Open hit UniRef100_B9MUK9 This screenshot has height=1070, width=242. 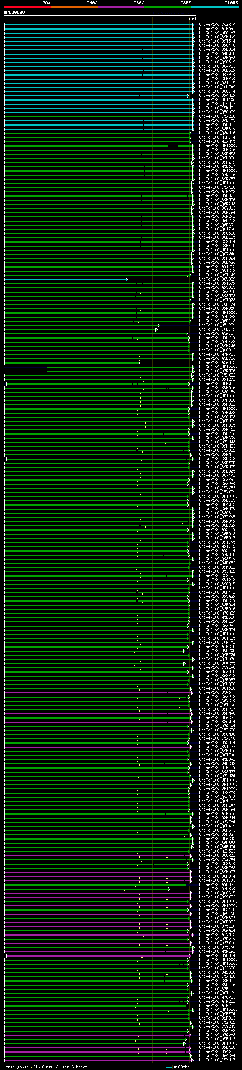tap(217, 37)
